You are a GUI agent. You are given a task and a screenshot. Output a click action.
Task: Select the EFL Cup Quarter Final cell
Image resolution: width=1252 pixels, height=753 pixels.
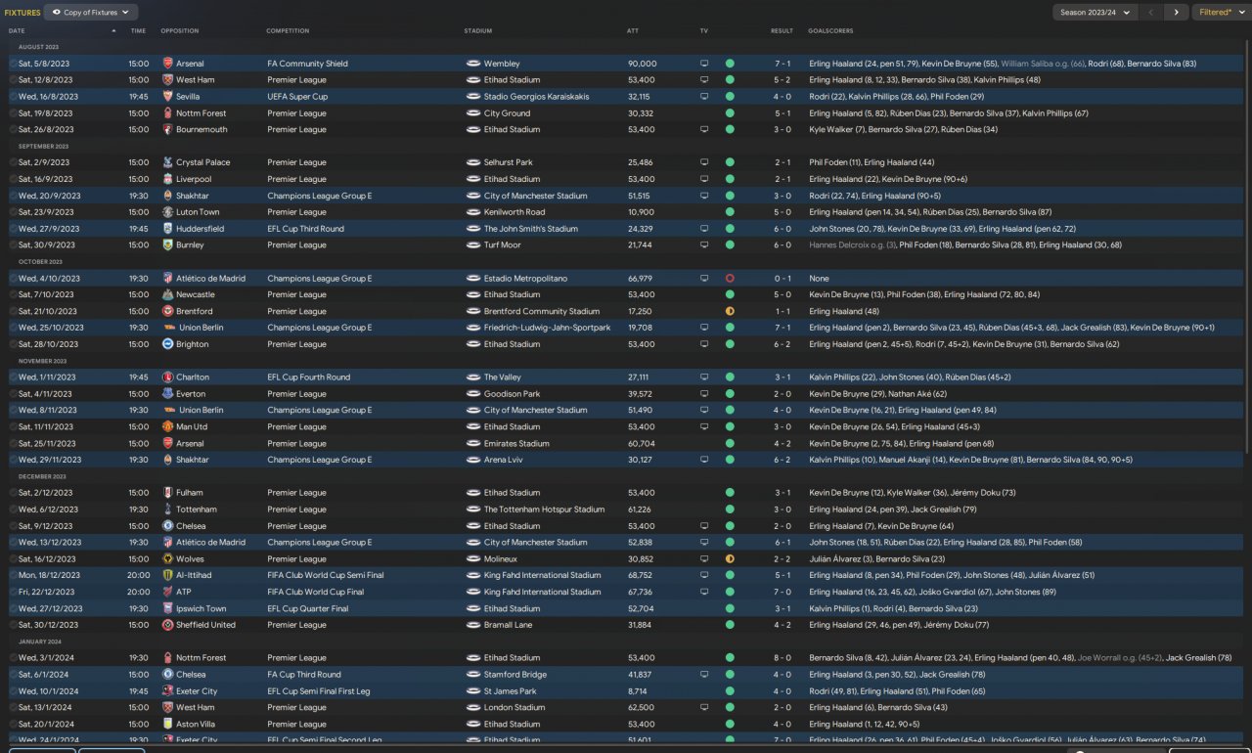click(307, 608)
